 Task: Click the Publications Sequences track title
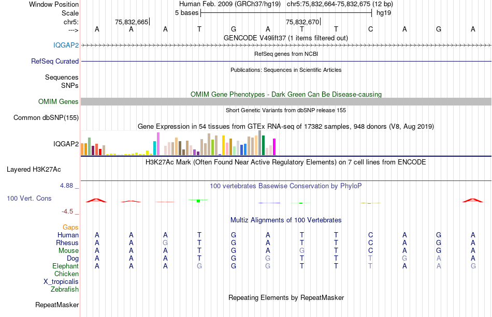click(x=286, y=70)
